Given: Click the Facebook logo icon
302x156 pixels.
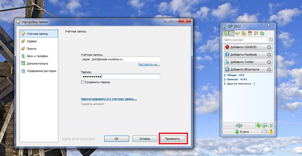Looking at the screenshot, I should pos(227,54).
